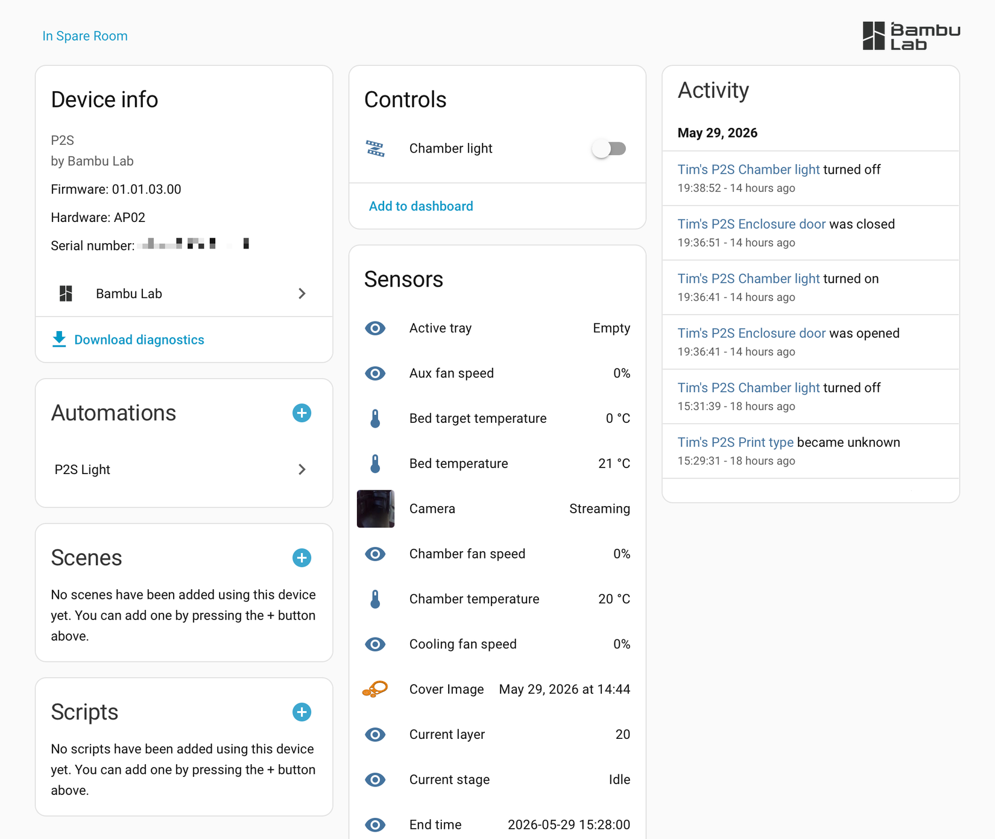Click the Current stage eye icon
Screen dimensions: 995x839
tap(375, 780)
